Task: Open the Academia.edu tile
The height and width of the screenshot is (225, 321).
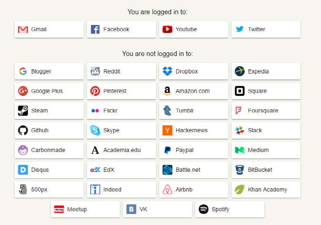Action: click(x=122, y=150)
